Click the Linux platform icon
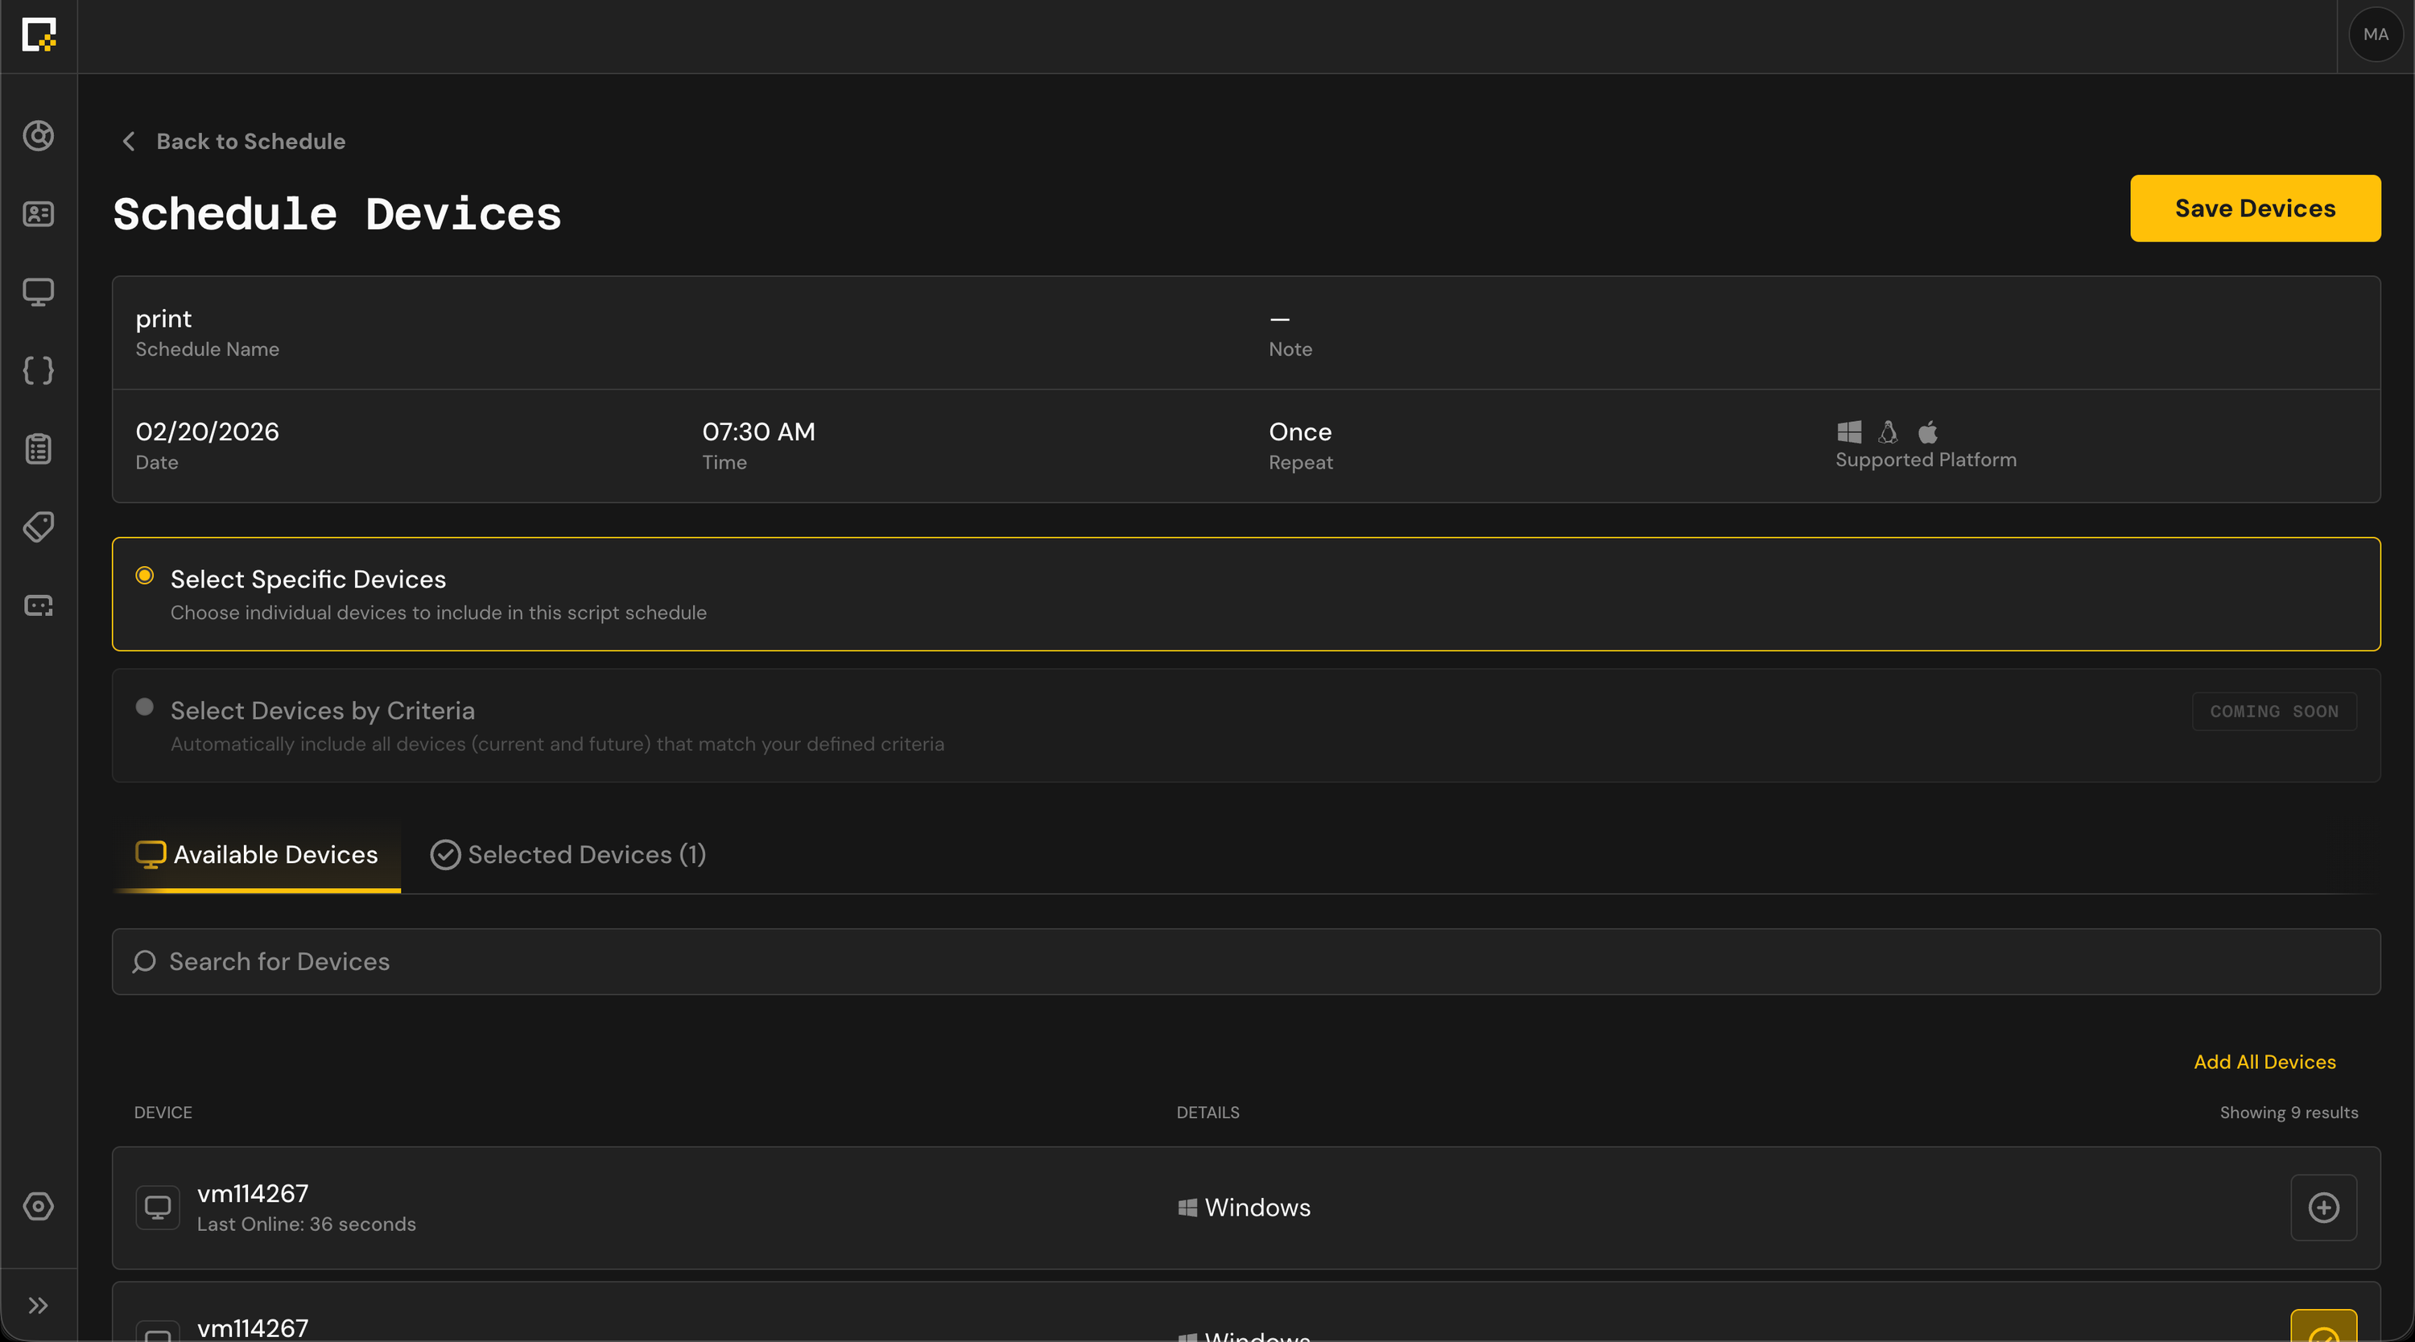Image resolution: width=2415 pixels, height=1342 pixels. pos(1888,432)
